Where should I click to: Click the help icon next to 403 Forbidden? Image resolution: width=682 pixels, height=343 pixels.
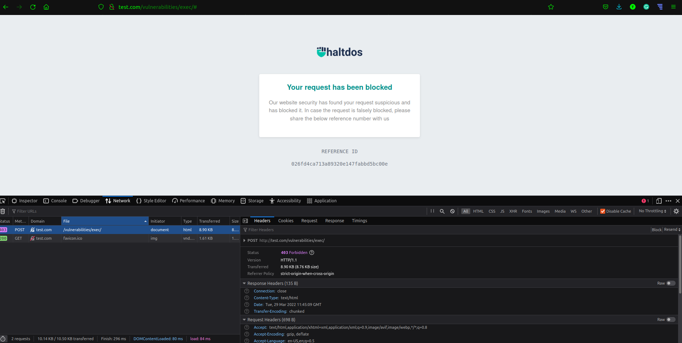pyautogui.click(x=312, y=253)
